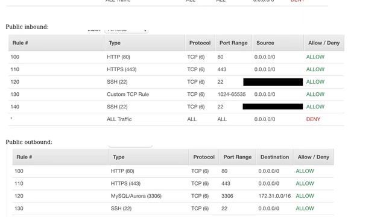Click the Rule # header in inbound table
Viewport: 386px width, 217px height.
(x=20, y=43)
